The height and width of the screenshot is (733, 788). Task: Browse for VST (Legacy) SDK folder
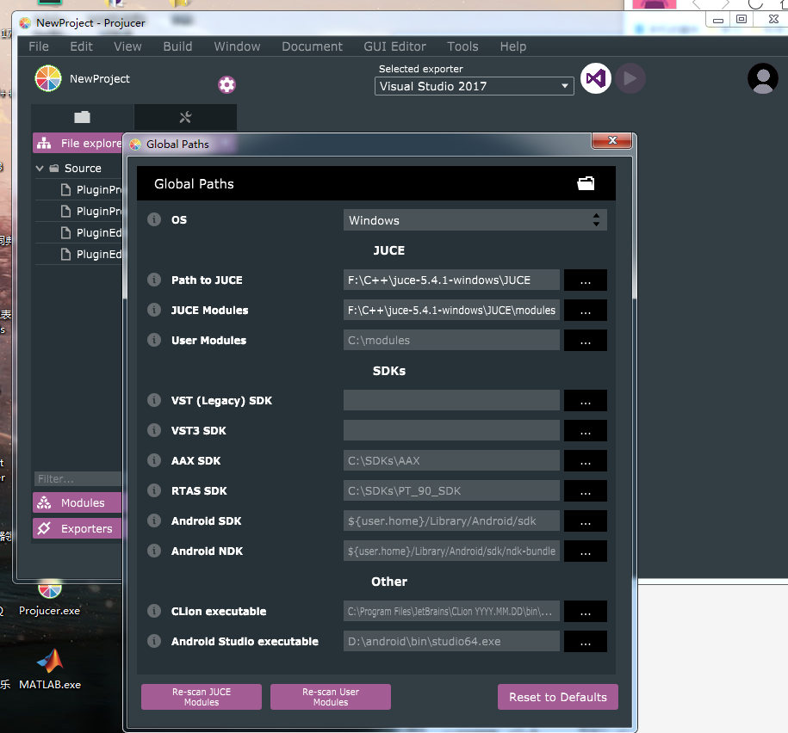(586, 401)
